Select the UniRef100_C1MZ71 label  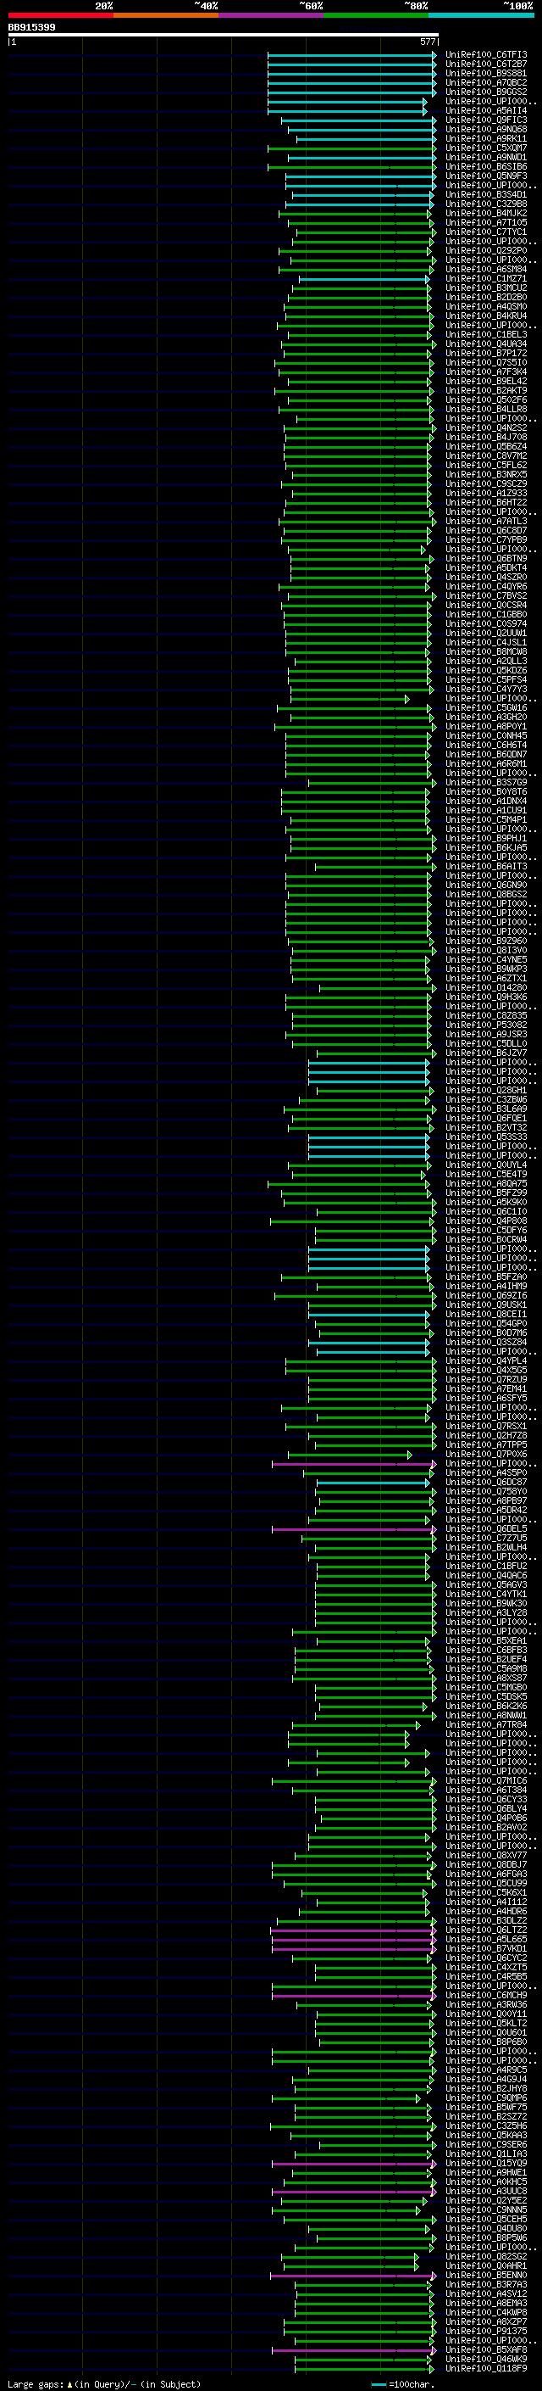pos(486,278)
